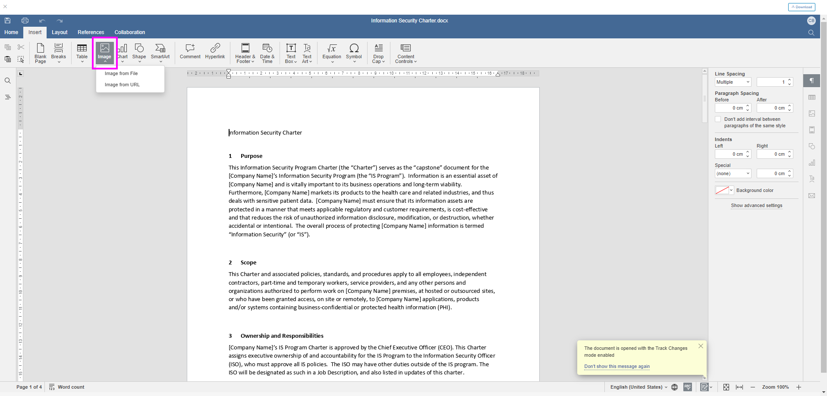Click the Spacing Before value field

733,108
